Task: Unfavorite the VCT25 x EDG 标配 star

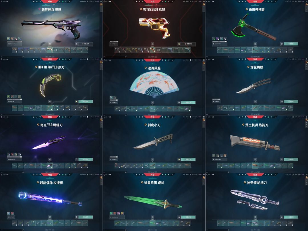Action: coord(179,44)
